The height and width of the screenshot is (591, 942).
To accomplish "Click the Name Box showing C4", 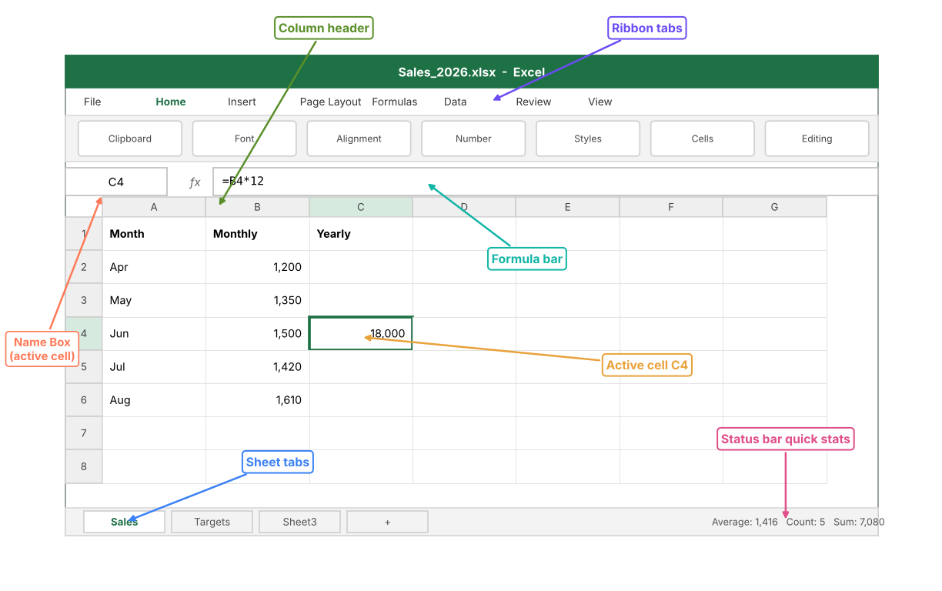I will tap(116, 182).
